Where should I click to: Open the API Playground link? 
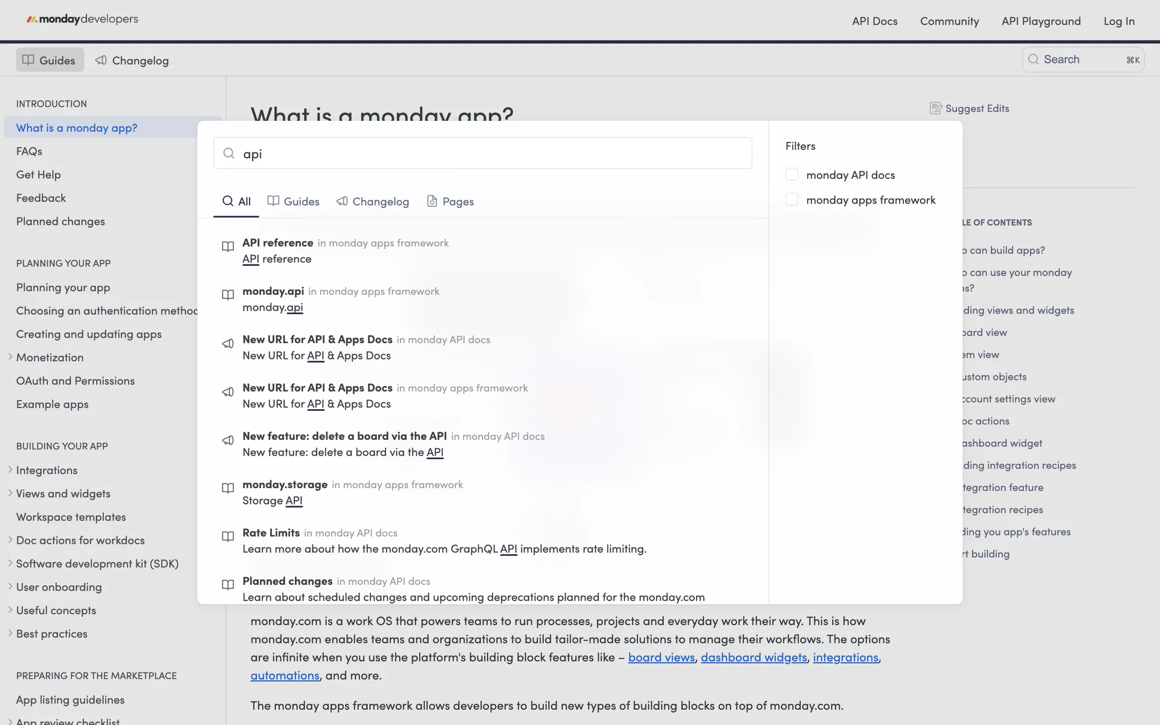1040,21
